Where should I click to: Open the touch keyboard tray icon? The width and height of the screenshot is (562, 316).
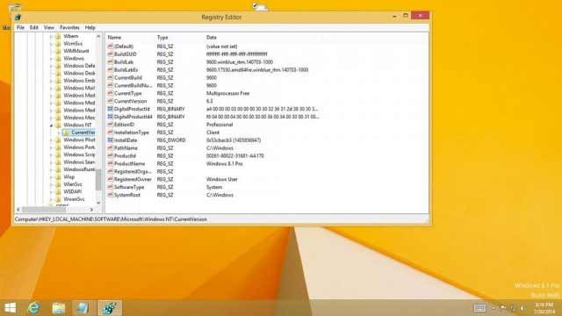coord(479,308)
